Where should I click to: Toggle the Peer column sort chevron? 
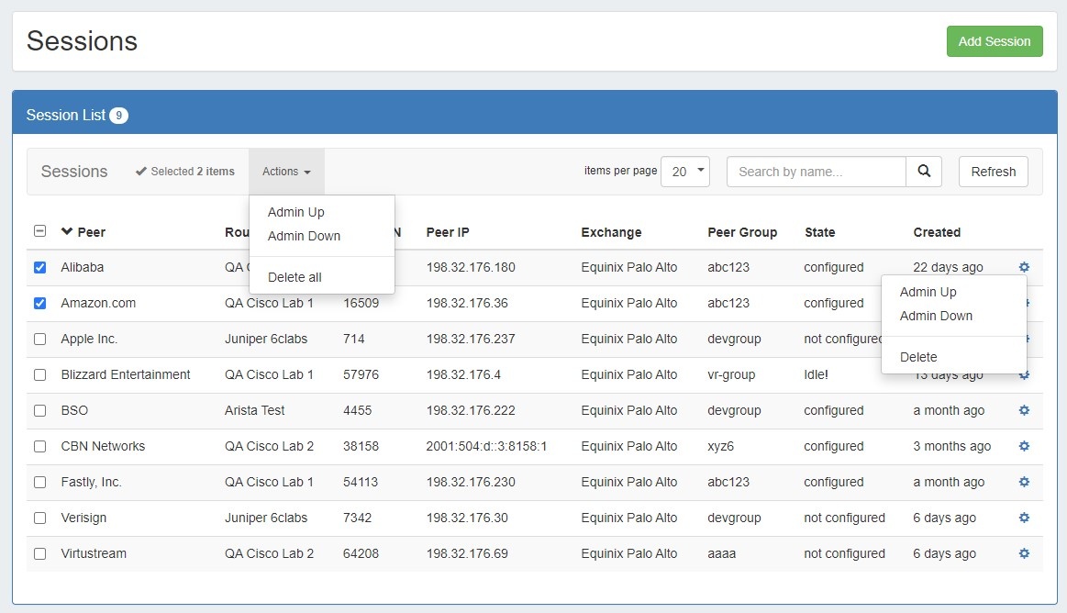point(66,231)
